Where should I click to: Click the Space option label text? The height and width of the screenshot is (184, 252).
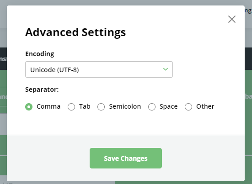(169, 106)
